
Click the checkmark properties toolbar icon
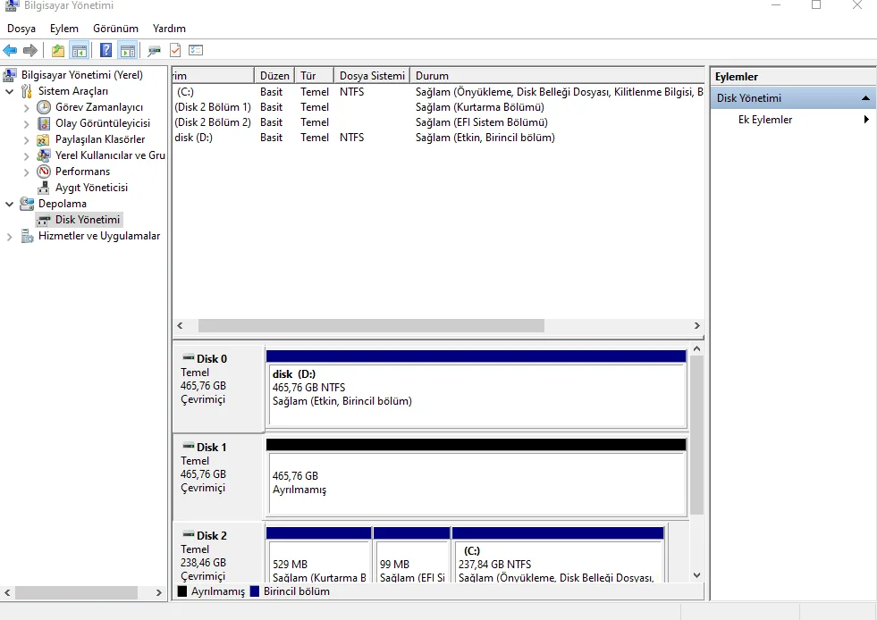point(175,50)
